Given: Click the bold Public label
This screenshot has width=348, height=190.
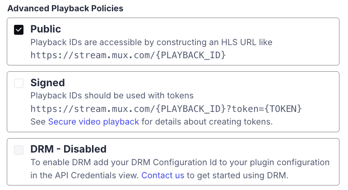Looking at the screenshot, I should (46, 29).
